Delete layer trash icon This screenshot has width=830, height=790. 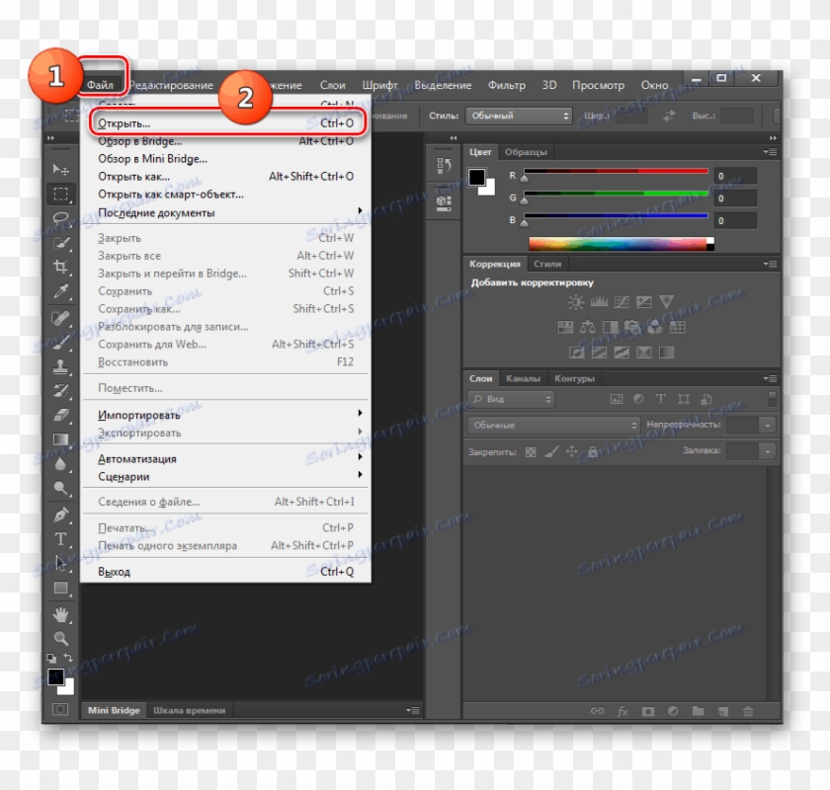(748, 711)
